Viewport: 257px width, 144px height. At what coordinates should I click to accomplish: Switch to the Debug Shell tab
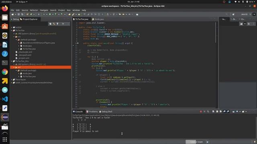point(106,112)
